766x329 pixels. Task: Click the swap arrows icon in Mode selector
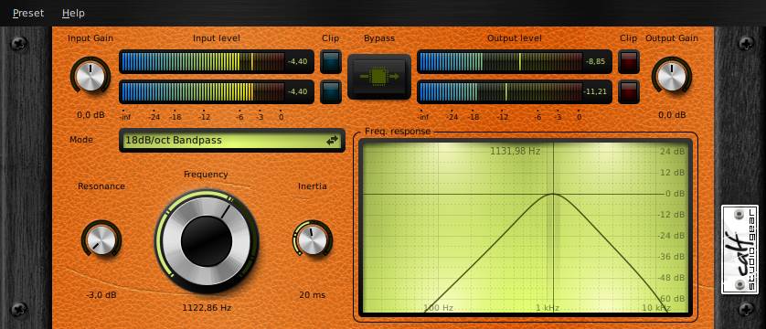point(332,141)
